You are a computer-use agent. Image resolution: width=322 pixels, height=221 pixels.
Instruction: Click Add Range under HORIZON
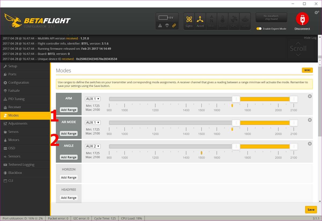pyautogui.click(x=69, y=178)
